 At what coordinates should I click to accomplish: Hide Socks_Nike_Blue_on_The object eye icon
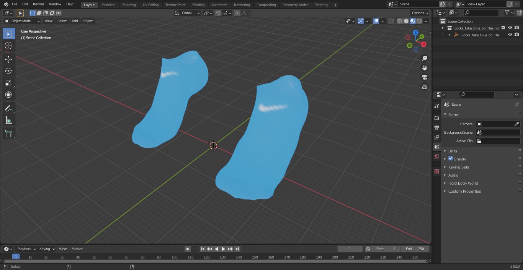pos(510,34)
